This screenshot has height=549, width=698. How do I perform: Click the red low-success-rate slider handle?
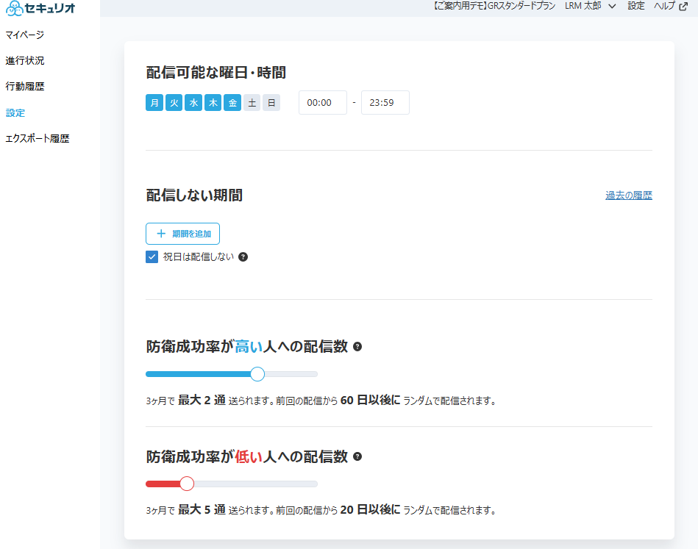click(187, 484)
